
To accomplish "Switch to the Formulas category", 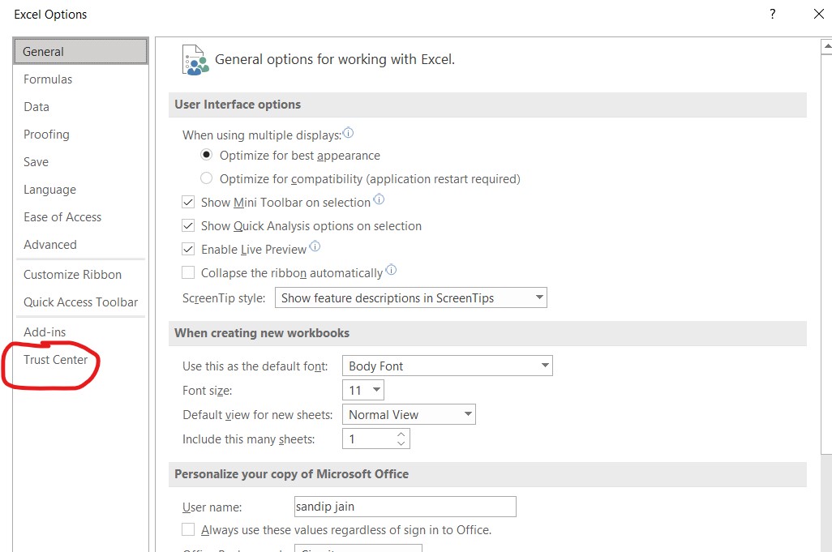I will point(48,79).
